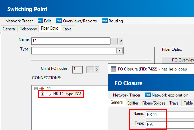Viewport: 194px width, 130px height.
Task: Open the Routing menu
Action: [116, 21]
